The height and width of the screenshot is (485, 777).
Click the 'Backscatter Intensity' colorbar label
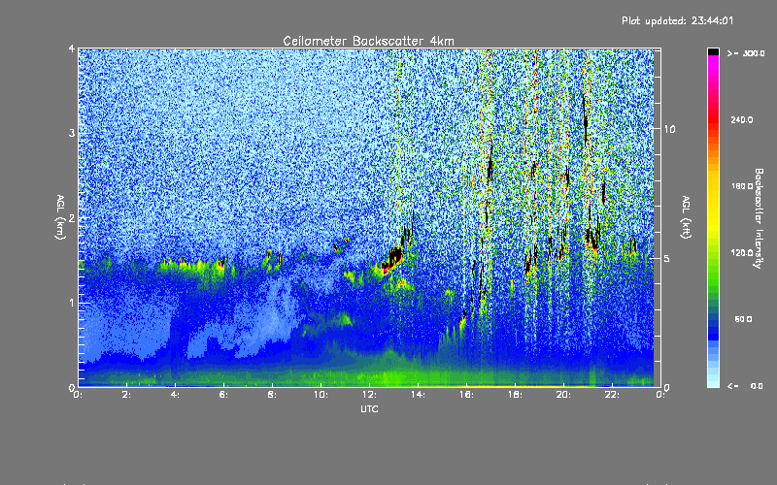click(759, 218)
